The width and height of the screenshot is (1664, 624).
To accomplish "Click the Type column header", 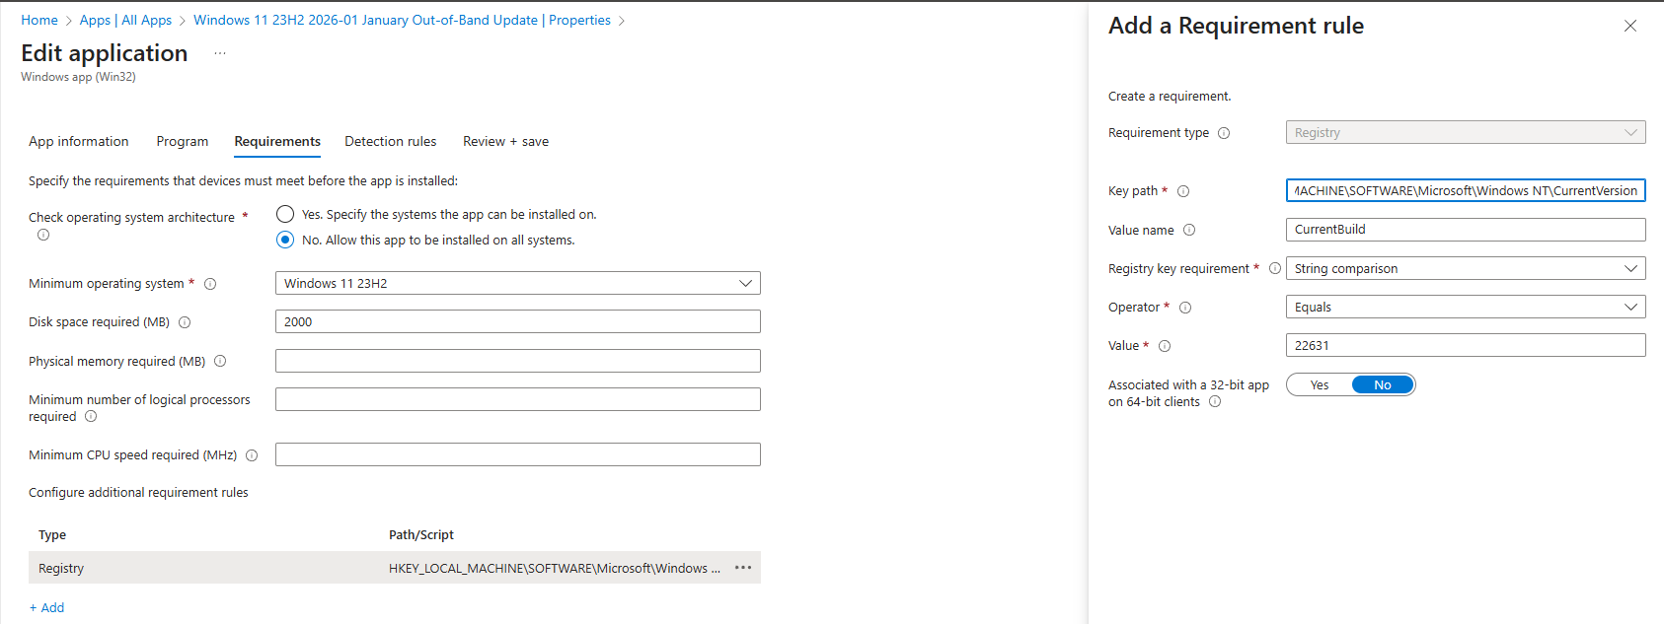I will click(52, 535).
